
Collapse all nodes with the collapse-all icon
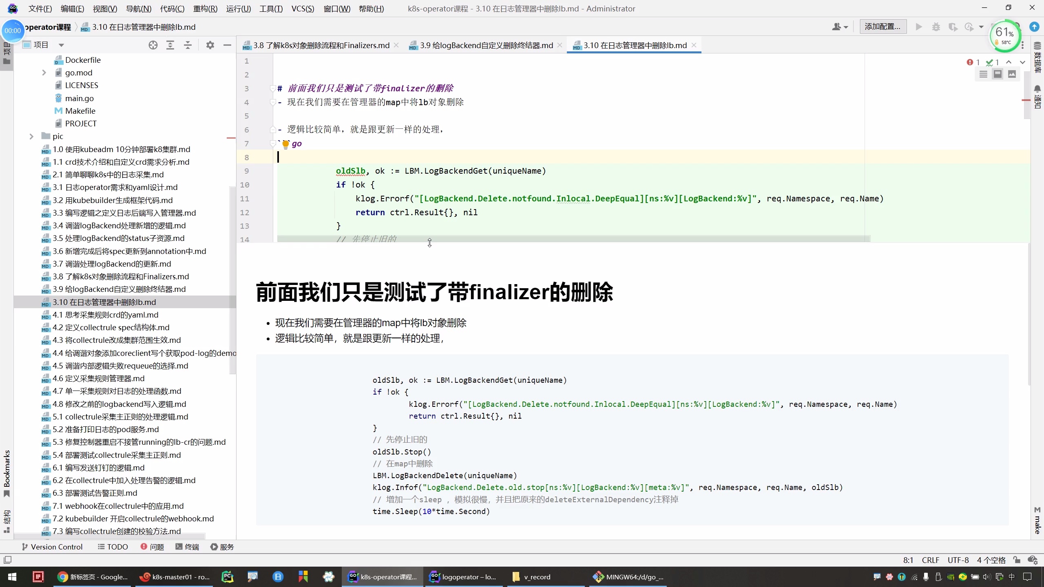[187, 45]
